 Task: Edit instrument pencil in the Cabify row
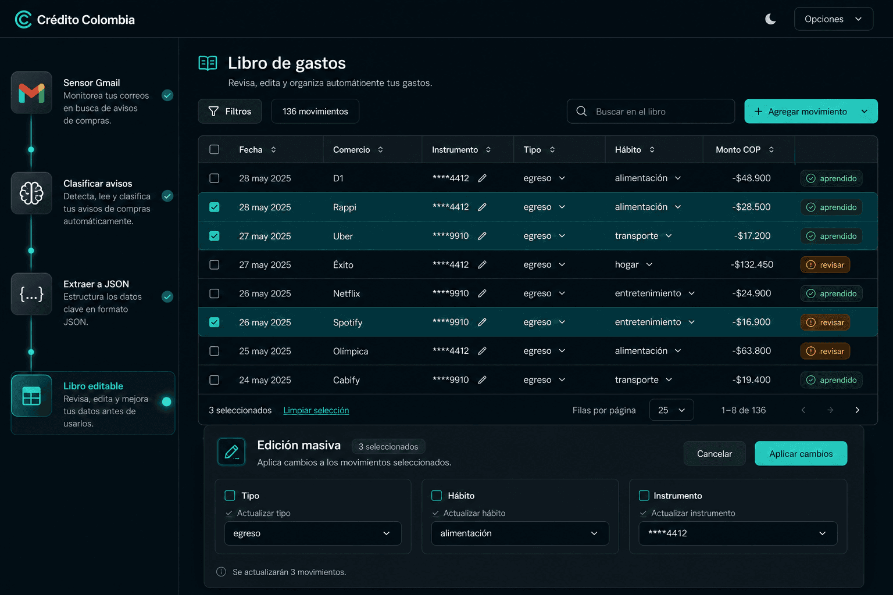coord(482,379)
